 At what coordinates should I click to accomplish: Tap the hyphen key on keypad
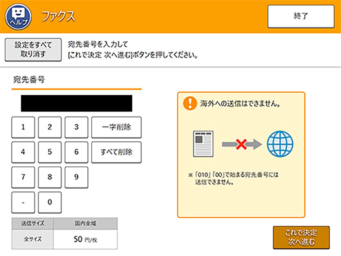coord(23,202)
